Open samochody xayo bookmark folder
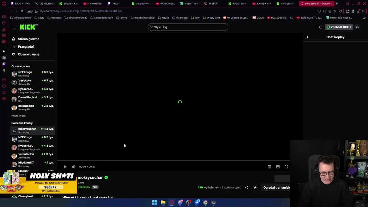This screenshot has width=368, height=207. tap(101, 18)
